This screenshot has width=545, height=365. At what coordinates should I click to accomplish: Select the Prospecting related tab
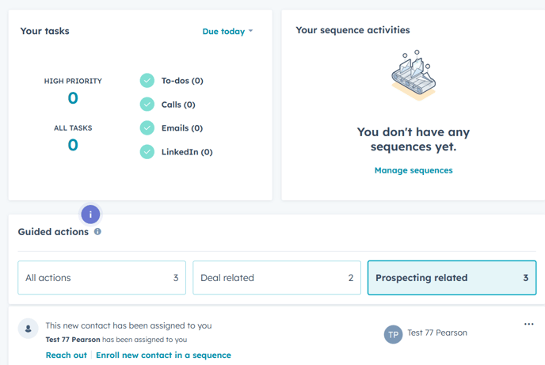pyautogui.click(x=452, y=278)
